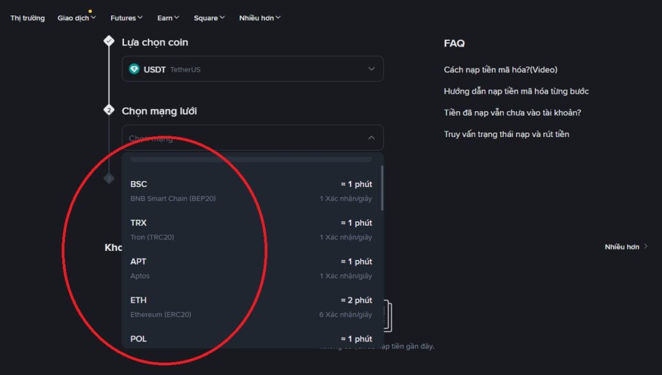Expand the USDT coin selection dropdown
662x375 pixels.
coord(371,69)
